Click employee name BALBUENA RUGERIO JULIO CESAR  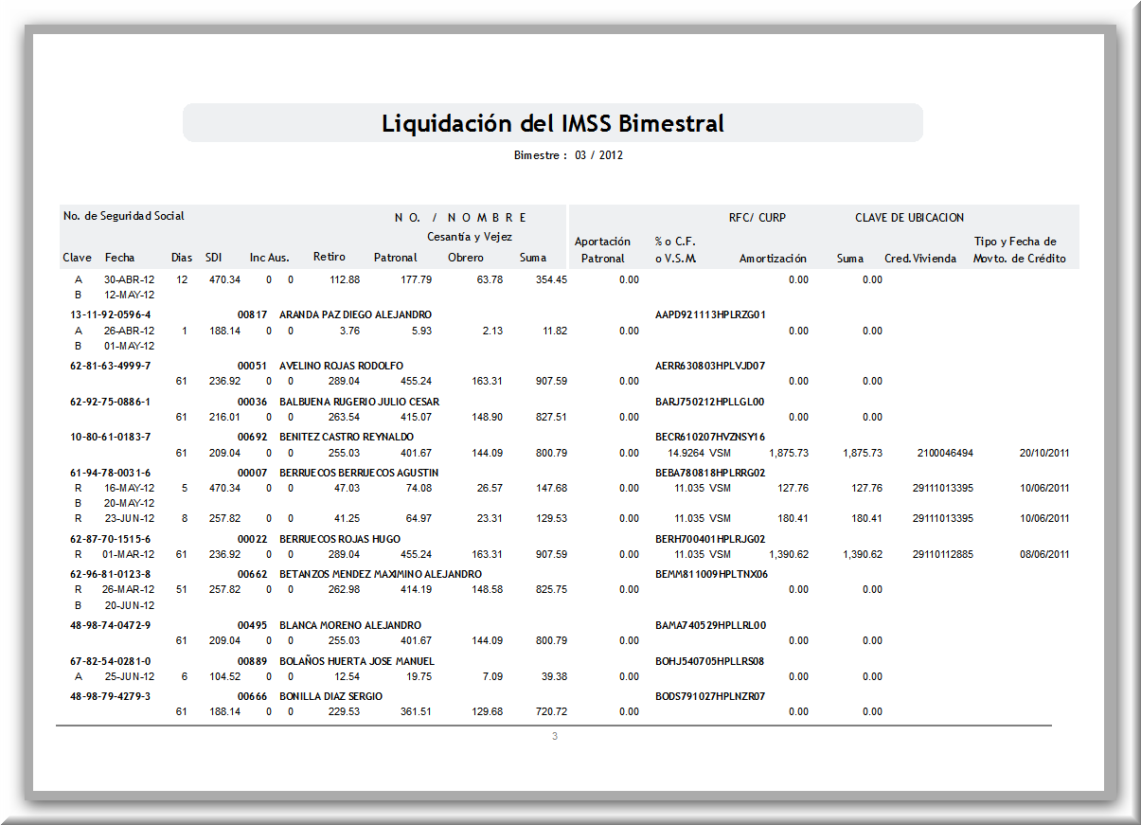click(x=359, y=402)
